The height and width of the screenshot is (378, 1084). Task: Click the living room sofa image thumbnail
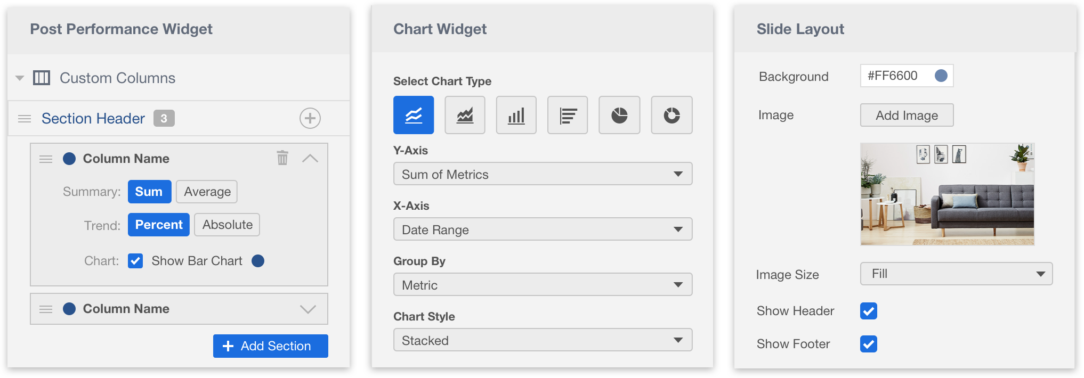(x=947, y=194)
